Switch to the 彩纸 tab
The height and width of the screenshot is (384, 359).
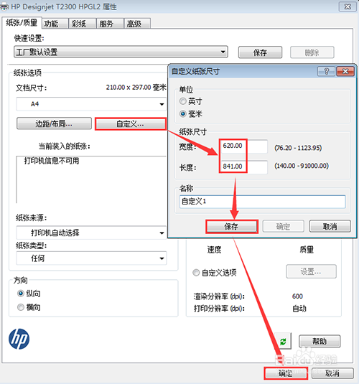click(83, 24)
